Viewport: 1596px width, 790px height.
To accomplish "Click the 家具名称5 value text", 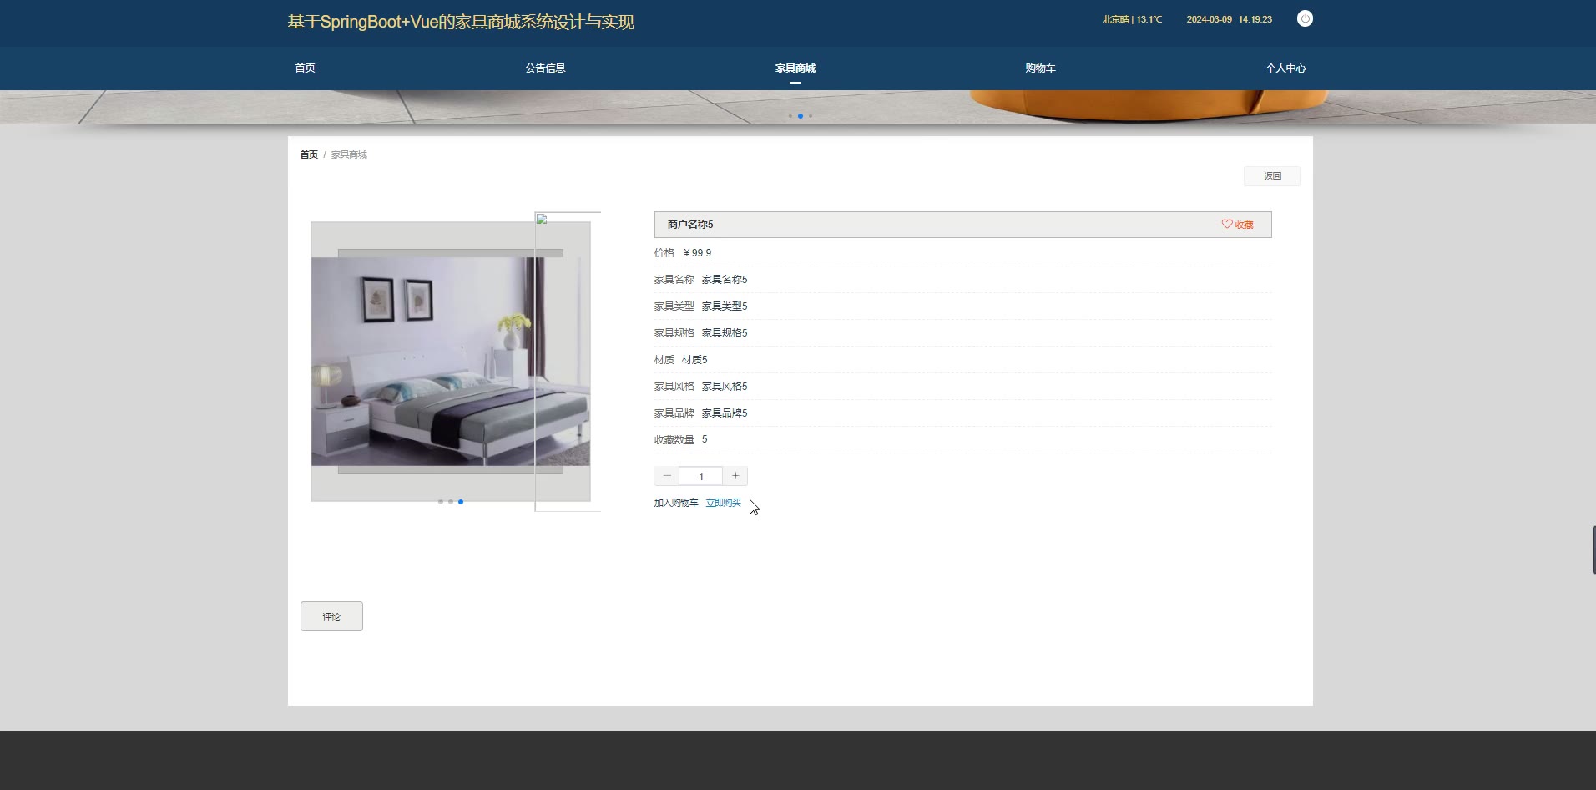I will [725, 280].
